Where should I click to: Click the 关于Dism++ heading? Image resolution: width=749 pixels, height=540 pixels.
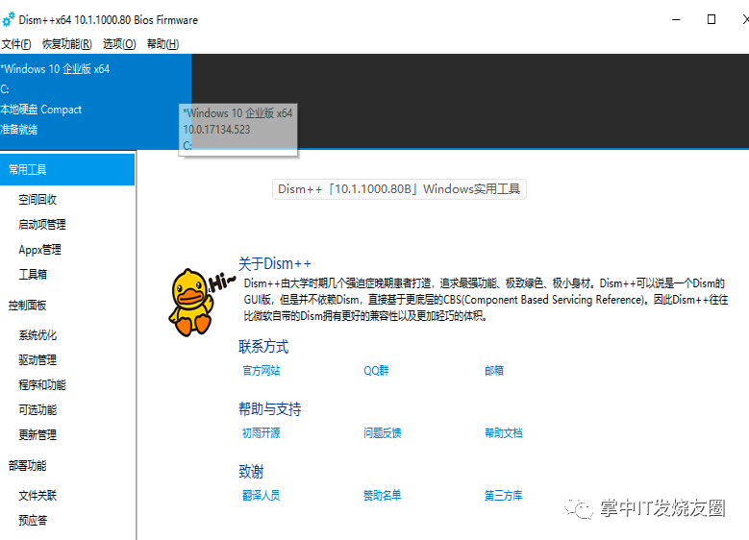(x=275, y=263)
